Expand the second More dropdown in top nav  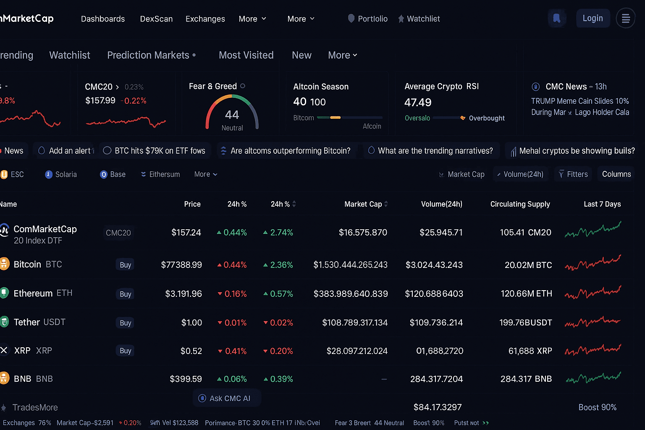coord(301,19)
